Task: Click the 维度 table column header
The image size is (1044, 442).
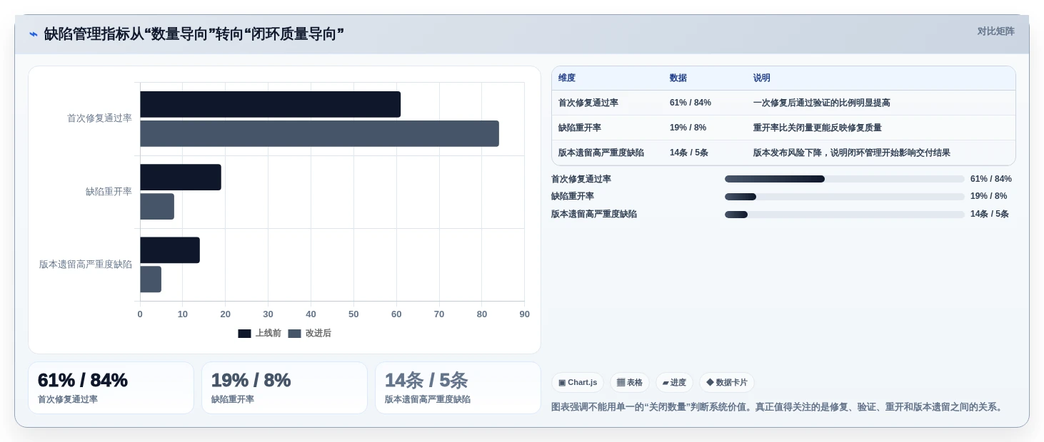Action: (x=567, y=78)
